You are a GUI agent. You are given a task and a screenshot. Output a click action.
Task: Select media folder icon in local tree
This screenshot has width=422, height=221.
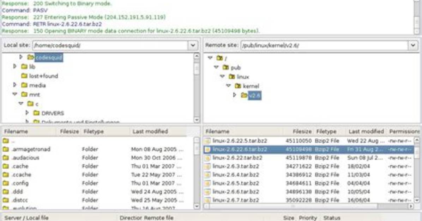coord(24,85)
